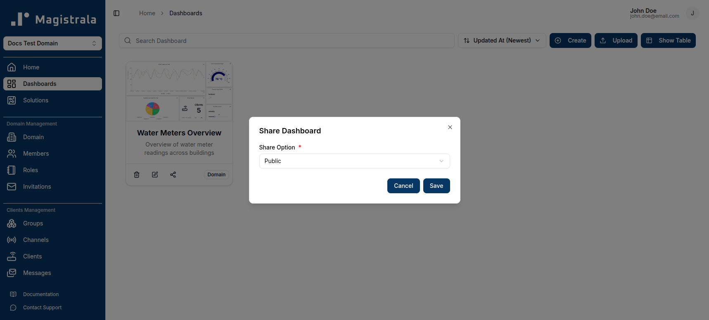Viewport: 709px width, 320px height.
Task: Delete Water Meters Overview with trash icon
Action: pos(137,175)
